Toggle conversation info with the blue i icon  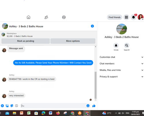coord(92,26)
